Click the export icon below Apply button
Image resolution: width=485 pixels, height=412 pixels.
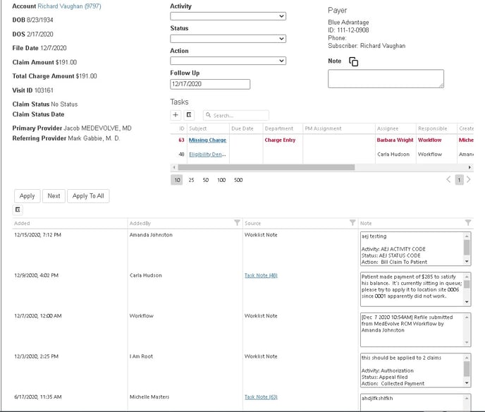tap(18, 210)
